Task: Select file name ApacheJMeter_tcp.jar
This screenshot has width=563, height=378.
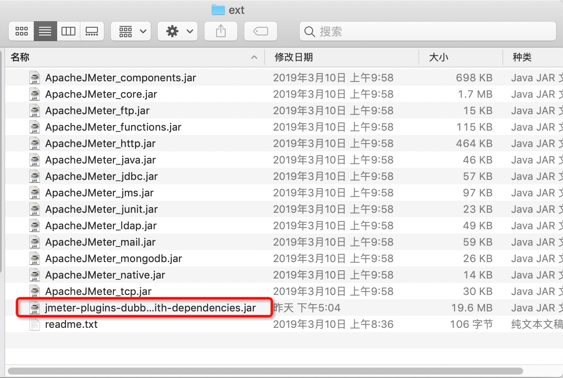Action: [98, 292]
